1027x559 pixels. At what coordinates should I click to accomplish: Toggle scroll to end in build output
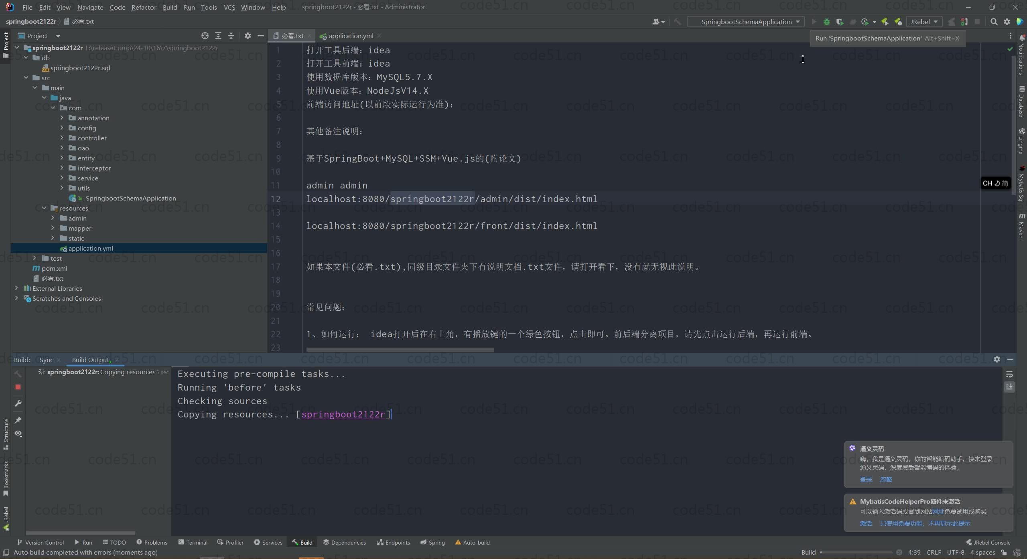(1009, 387)
